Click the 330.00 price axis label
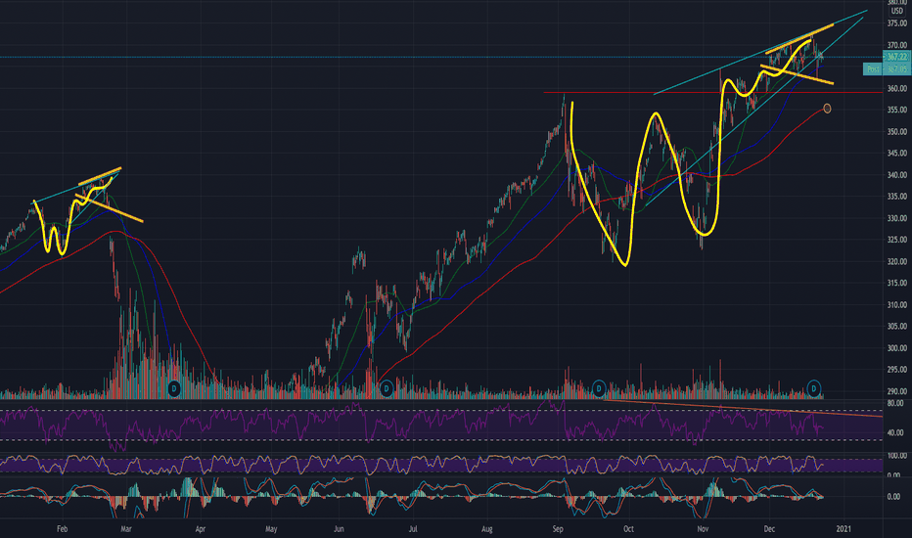 click(897, 218)
